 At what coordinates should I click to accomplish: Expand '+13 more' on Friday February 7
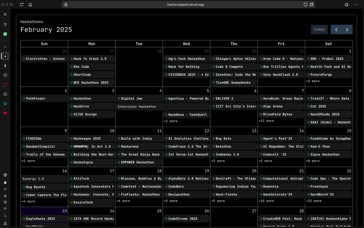coord(266,121)
